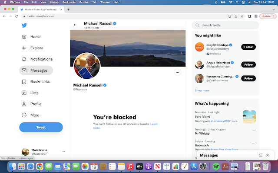Open the Window menu

pos(105,2)
